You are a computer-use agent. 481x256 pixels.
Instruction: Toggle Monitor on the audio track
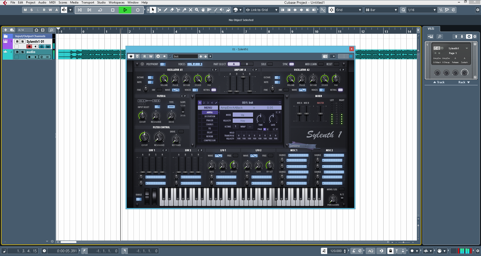click(35, 57)
